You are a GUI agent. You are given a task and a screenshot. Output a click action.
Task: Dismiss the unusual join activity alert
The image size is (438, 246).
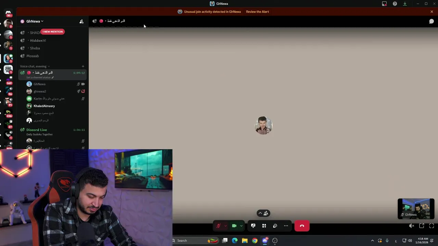432,12
